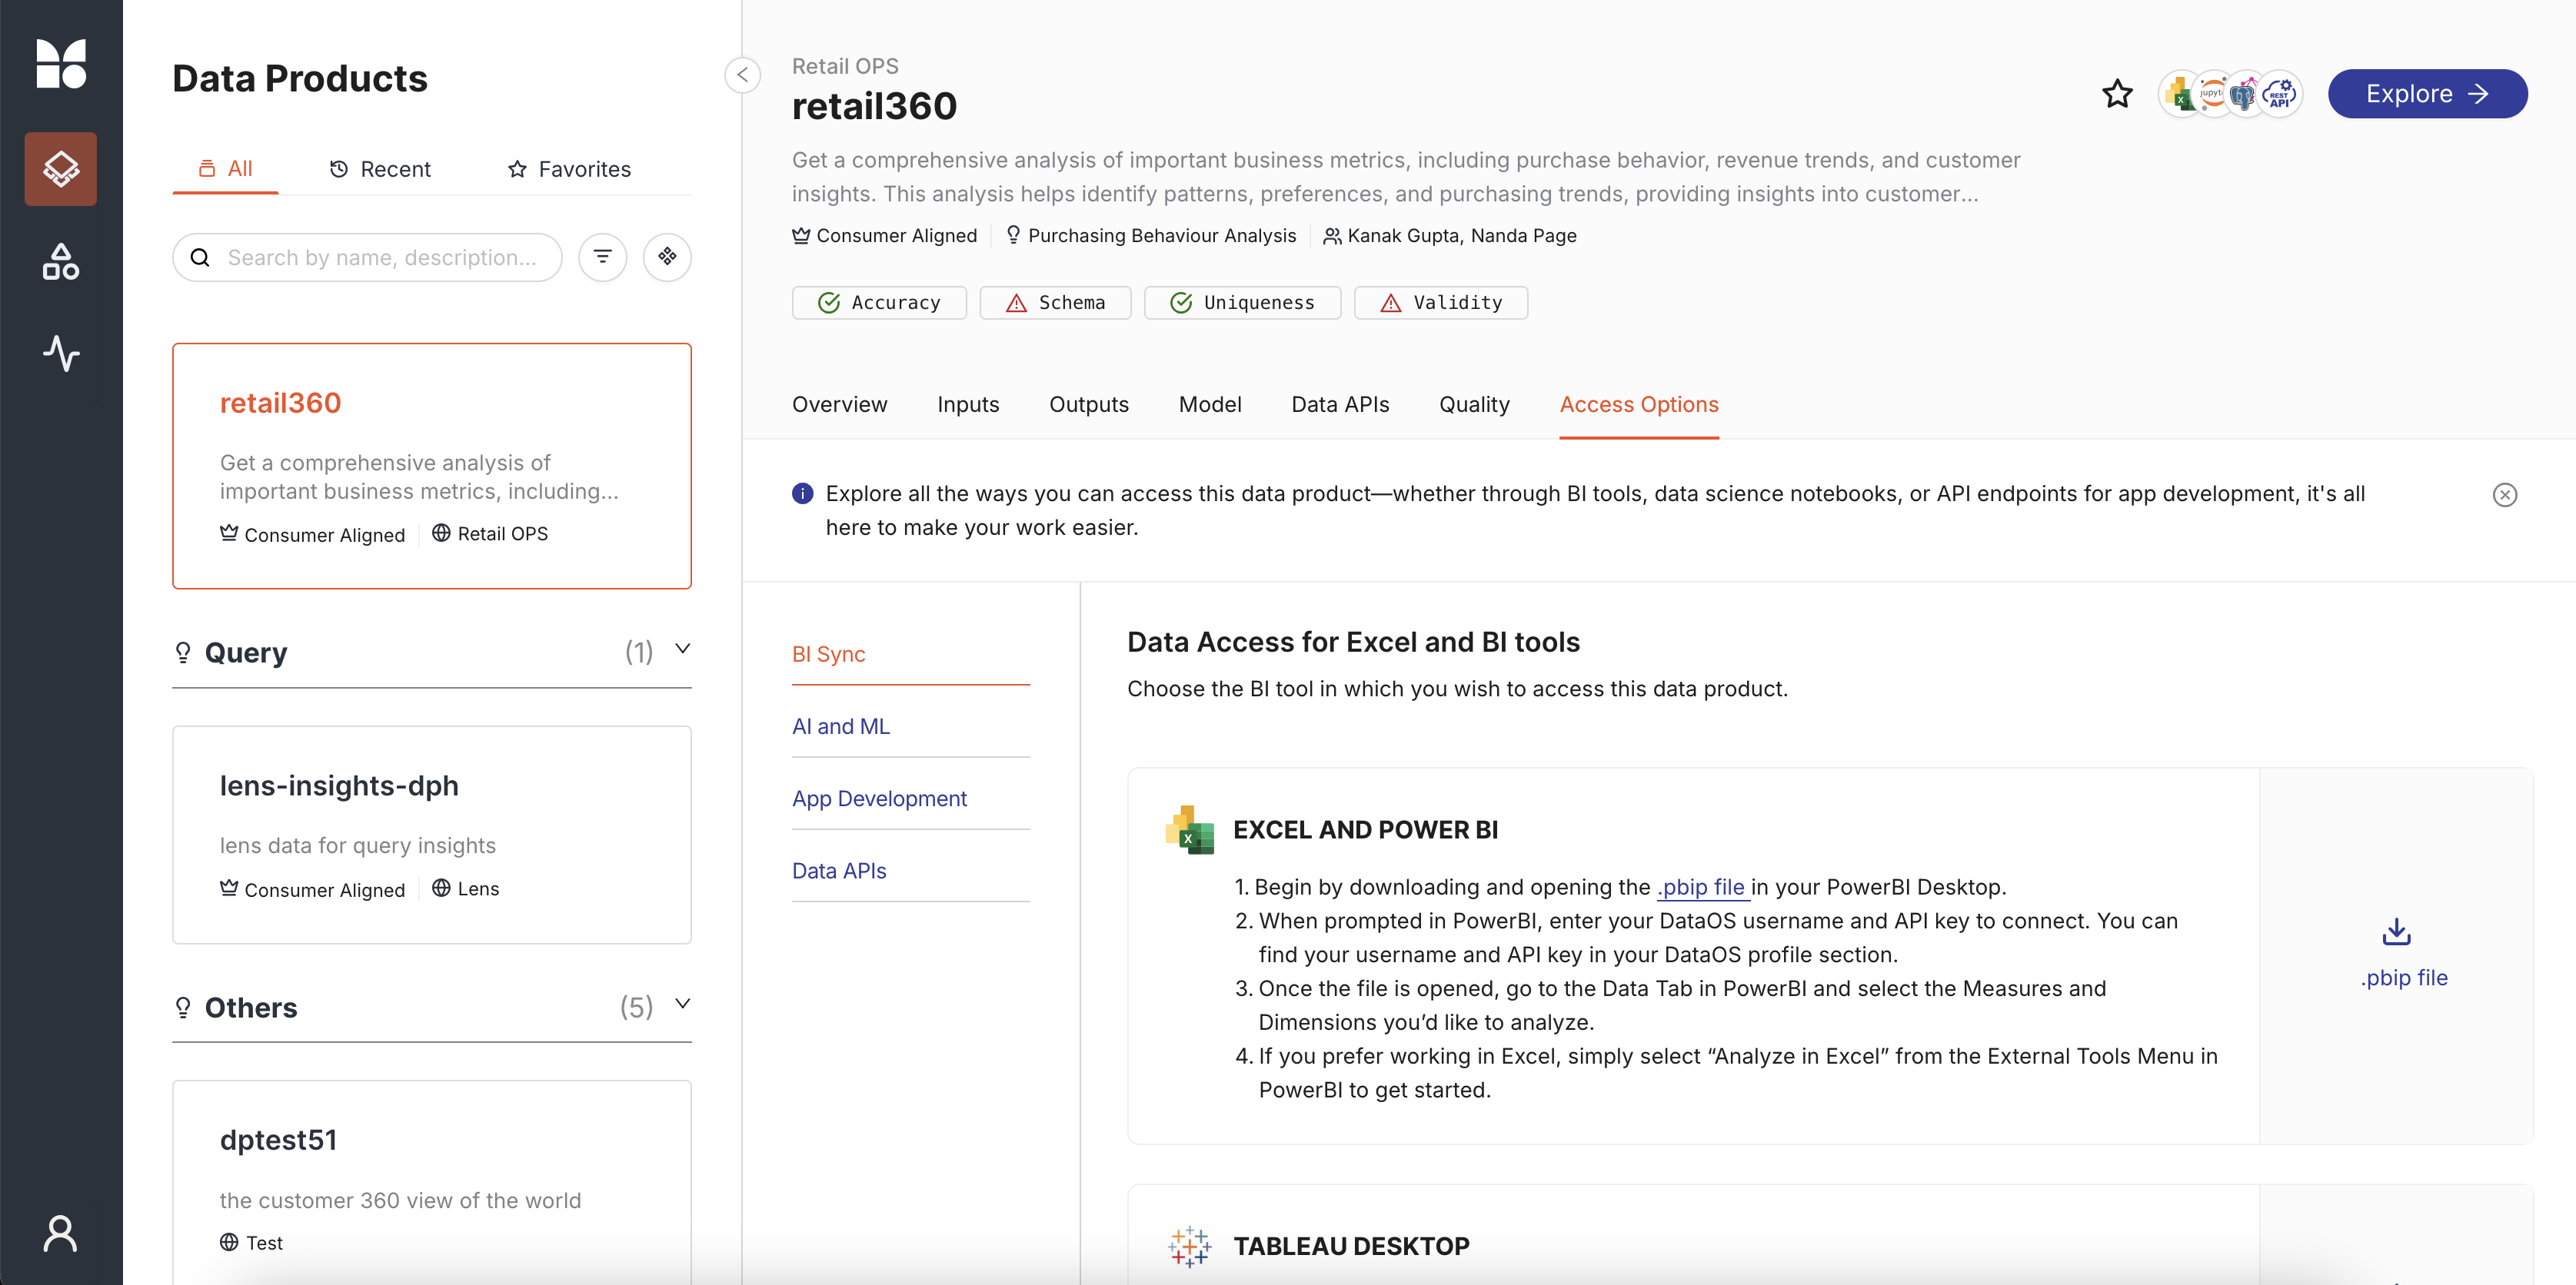
Task: Select the Overview tab for retail360
Action: point(840,403)
